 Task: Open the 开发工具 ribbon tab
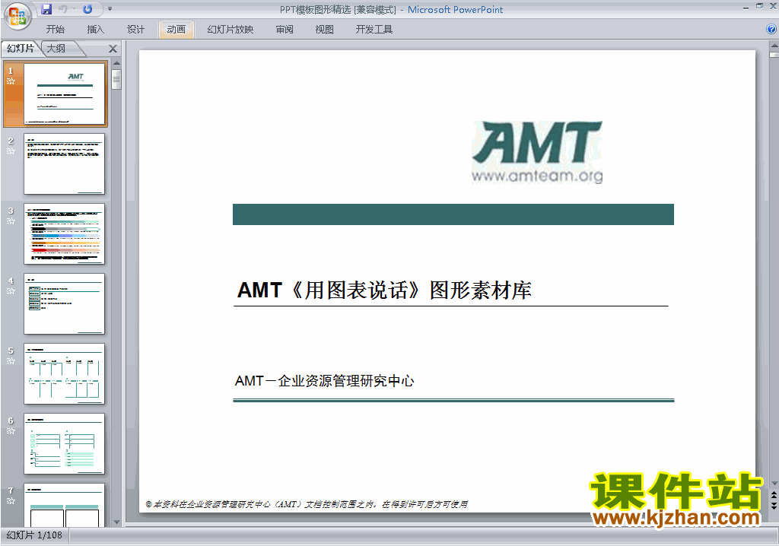click(x=374, y=30)
